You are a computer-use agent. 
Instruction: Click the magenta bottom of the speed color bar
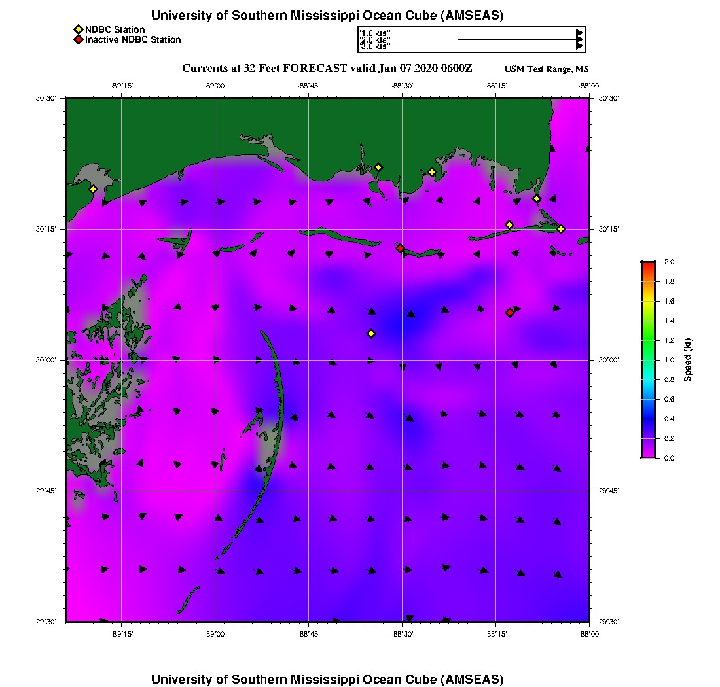click(x=647, y=455)
